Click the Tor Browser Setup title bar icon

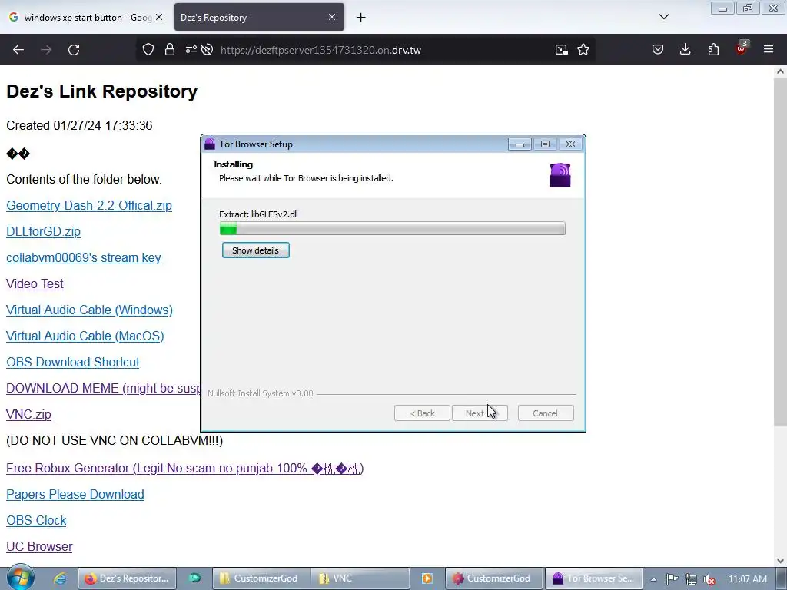pyautogui.click(x=210, y=144)
